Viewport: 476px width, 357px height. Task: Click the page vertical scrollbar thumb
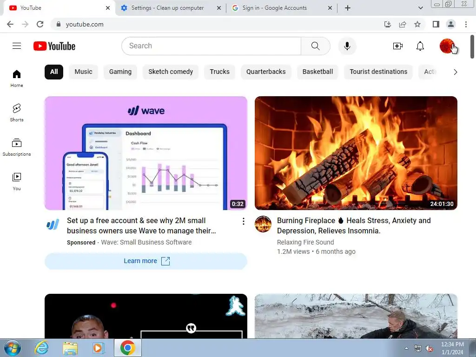(472, 46)
